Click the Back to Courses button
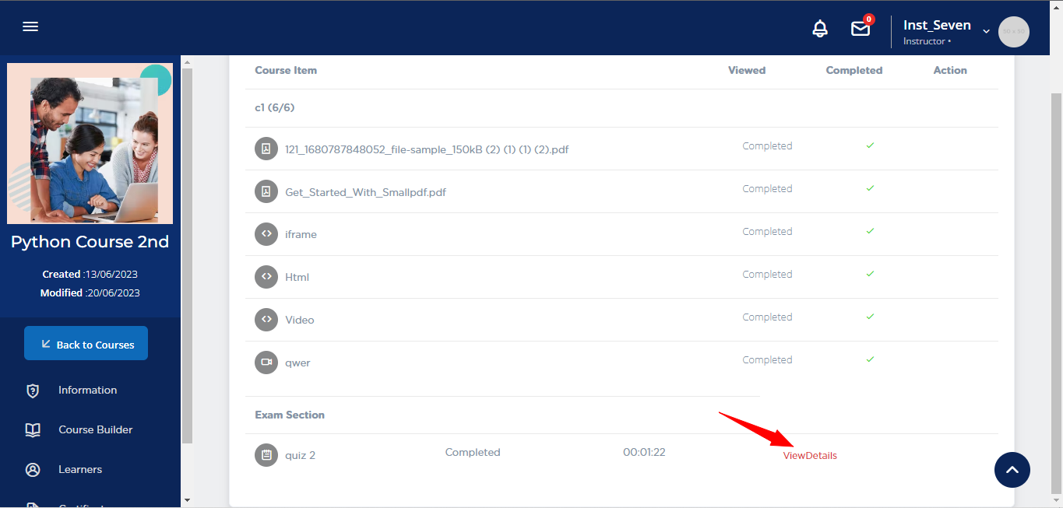Screen dimensions: 1063x508 coord(86,344)
